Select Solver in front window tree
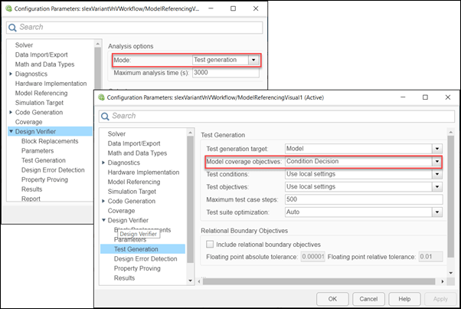The width and height of the screenshot is (461, 309). pyautogui.click(x=116, y=134)
